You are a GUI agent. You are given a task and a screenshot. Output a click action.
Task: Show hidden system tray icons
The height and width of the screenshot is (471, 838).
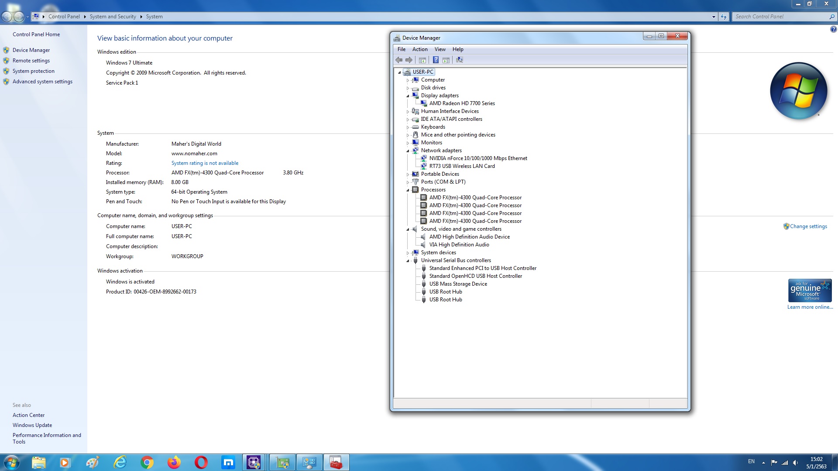(x=763, y=462)
